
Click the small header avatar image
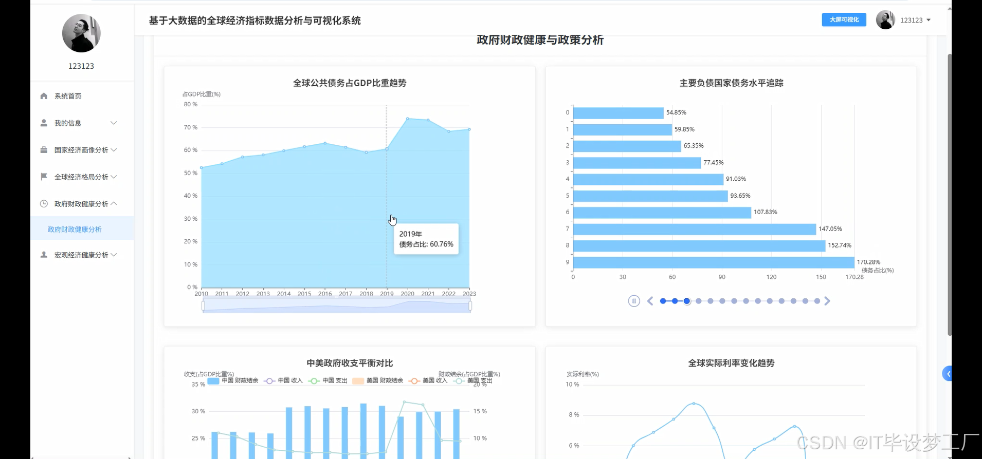coord(885,20)
